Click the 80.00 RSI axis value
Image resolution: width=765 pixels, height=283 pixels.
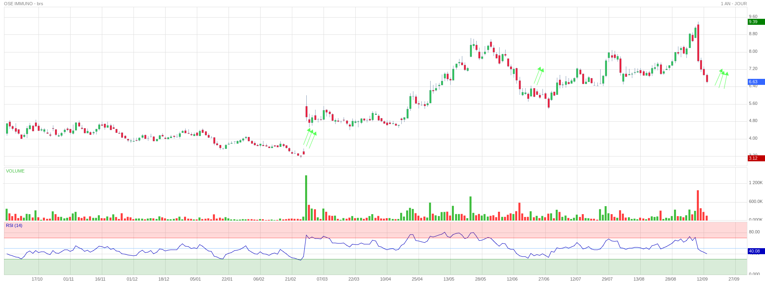pyautogui.click(x=754, y=232)
